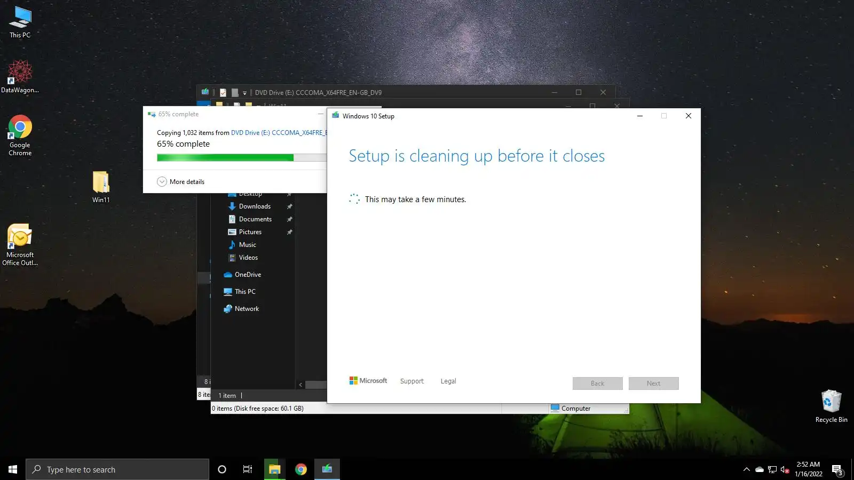Open Downloads in Explorer sidebar

click(255, 206)
